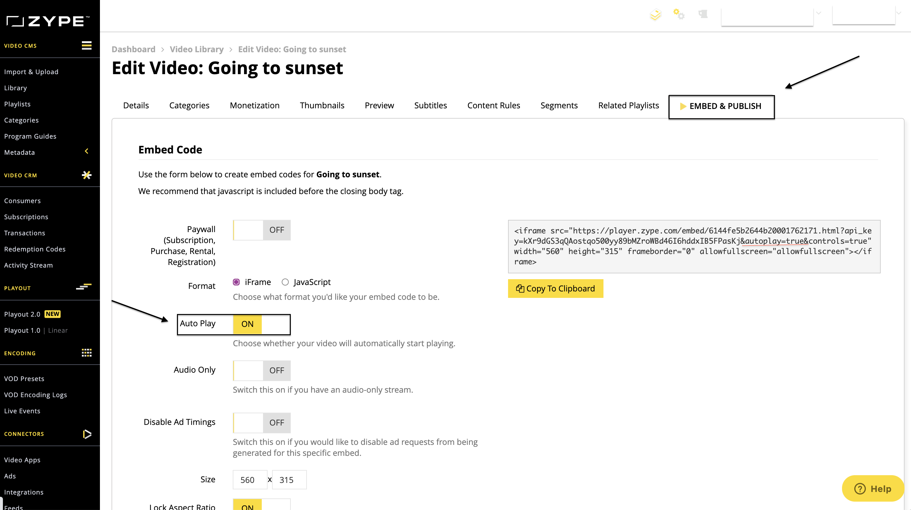The height and width of the screenshot is (510, 911).
Task: Open Playout 2.0 in sidebar
Action: (x=22, y=314)
